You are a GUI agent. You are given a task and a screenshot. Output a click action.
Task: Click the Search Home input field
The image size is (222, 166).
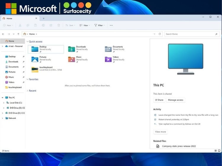point(189,34)
